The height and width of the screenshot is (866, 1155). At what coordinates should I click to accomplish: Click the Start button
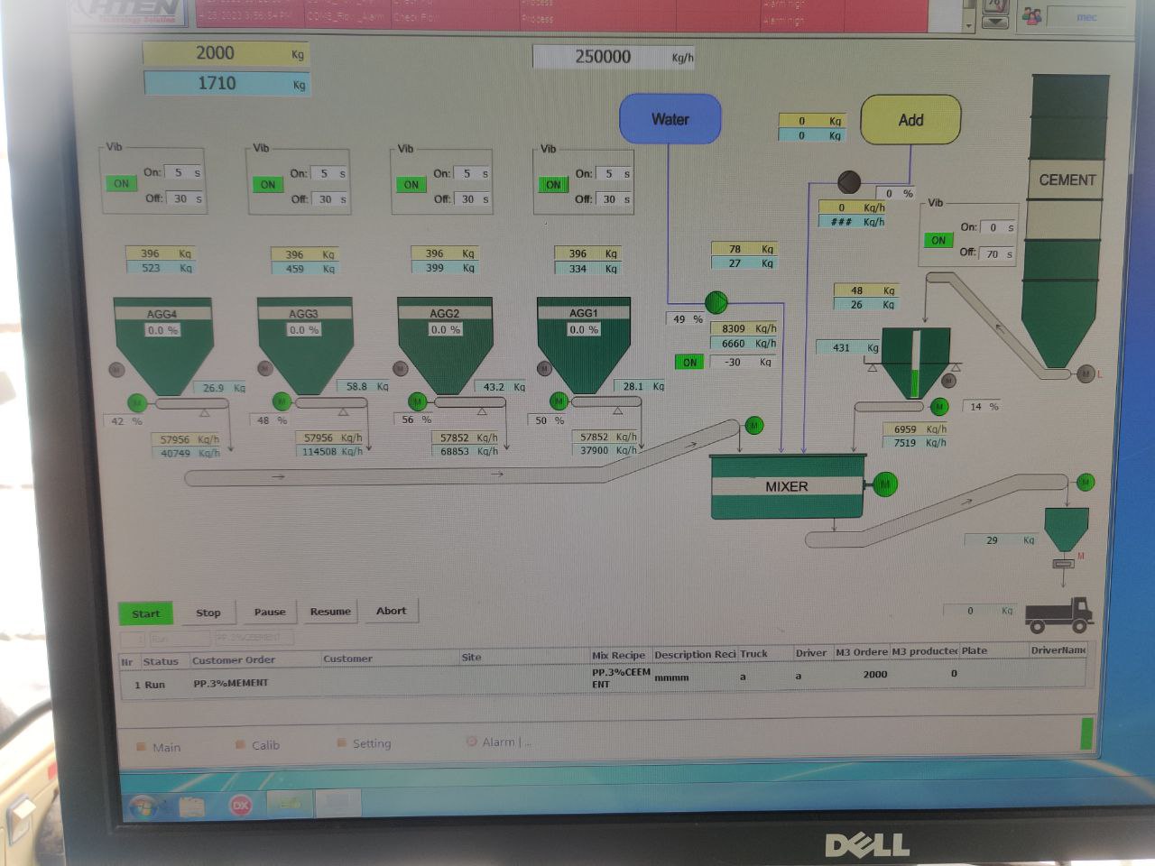coord(145,613)
